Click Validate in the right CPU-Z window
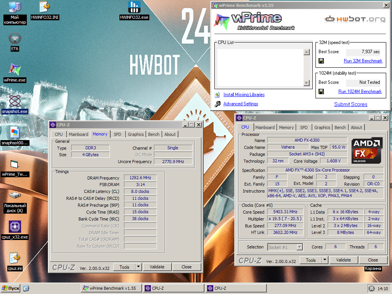Viewport: 392px width, 294px height. coord(343,260)
